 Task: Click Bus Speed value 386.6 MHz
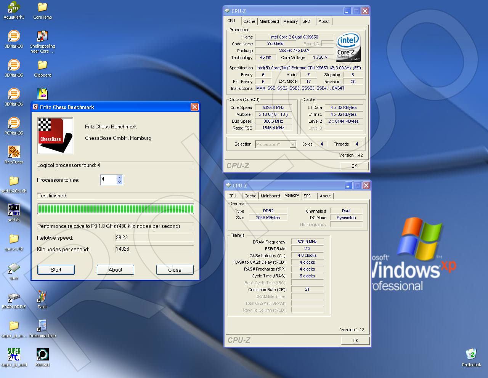click(273, 121)
